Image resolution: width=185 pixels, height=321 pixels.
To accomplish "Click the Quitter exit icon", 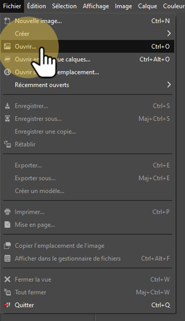I will [x=7, y=305].
